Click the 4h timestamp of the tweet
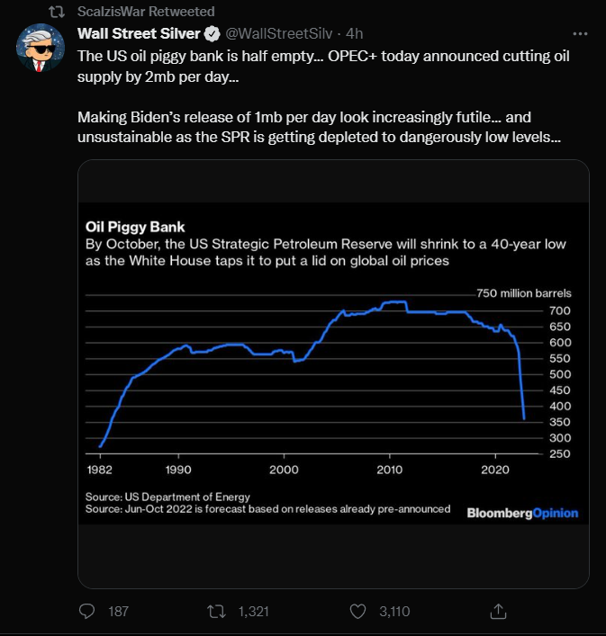The image size is (606, 636). [x=355, y=33]
